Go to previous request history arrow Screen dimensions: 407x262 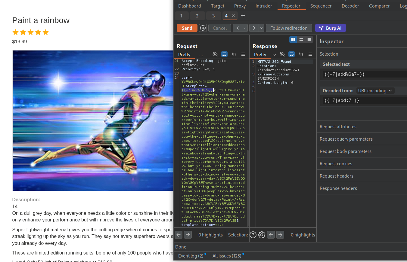[x=237, y=28]
